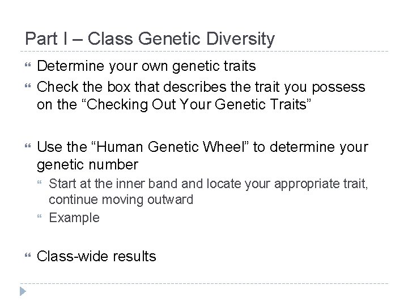Click the words "genetic number"

(x=87, y=165)
